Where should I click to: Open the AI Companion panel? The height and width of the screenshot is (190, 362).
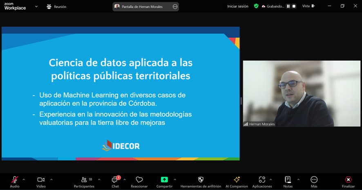(x=237, y=181)
